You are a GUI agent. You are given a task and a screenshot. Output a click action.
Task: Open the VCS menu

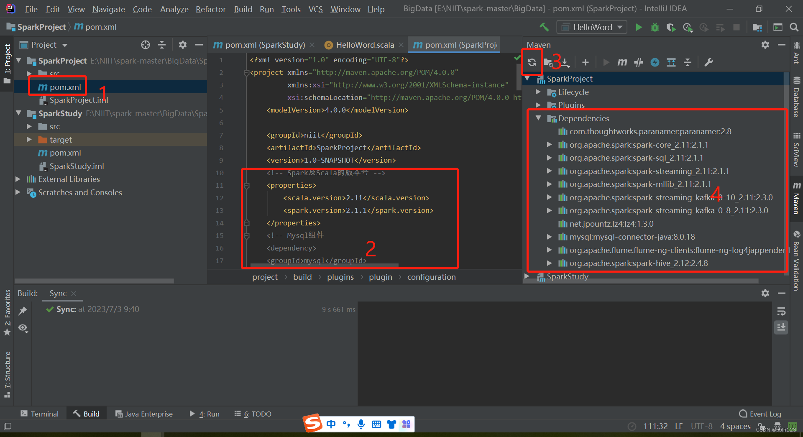tap(316, 9)
